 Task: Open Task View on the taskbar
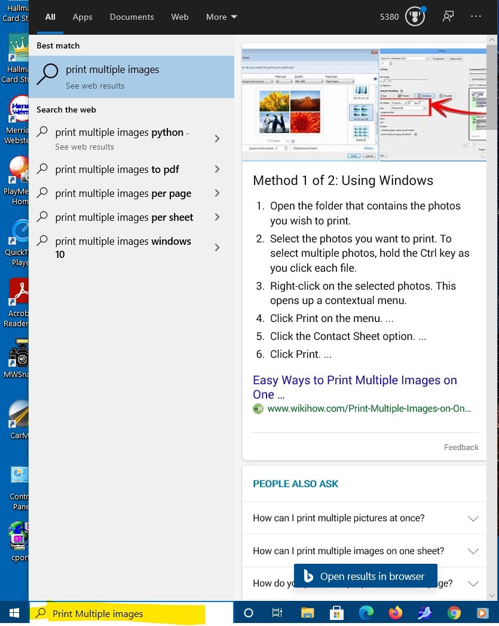(x=277, y=613)
